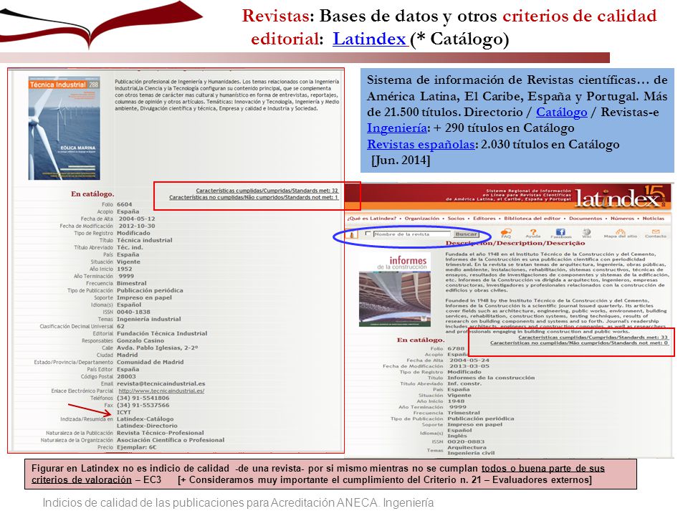
Task: Click 'Standards met: 33' link for Informes
Action: (593, 338)
